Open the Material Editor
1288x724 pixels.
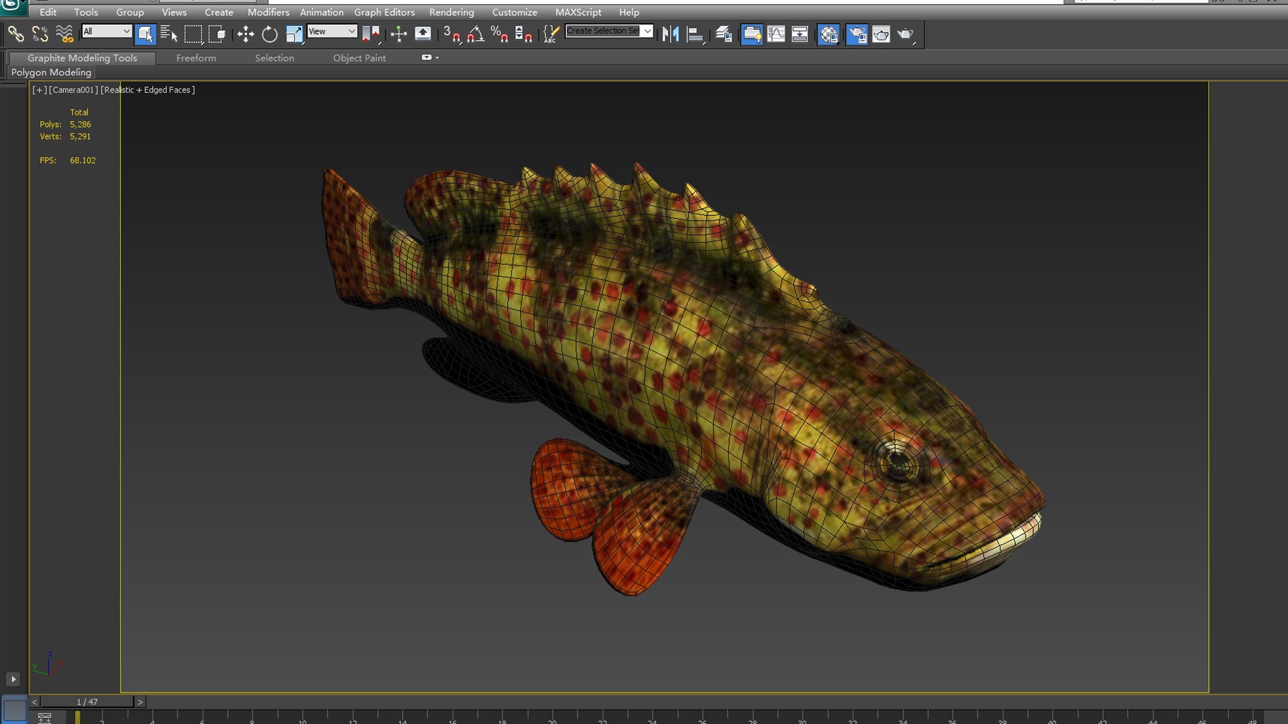tap(828, 34)
